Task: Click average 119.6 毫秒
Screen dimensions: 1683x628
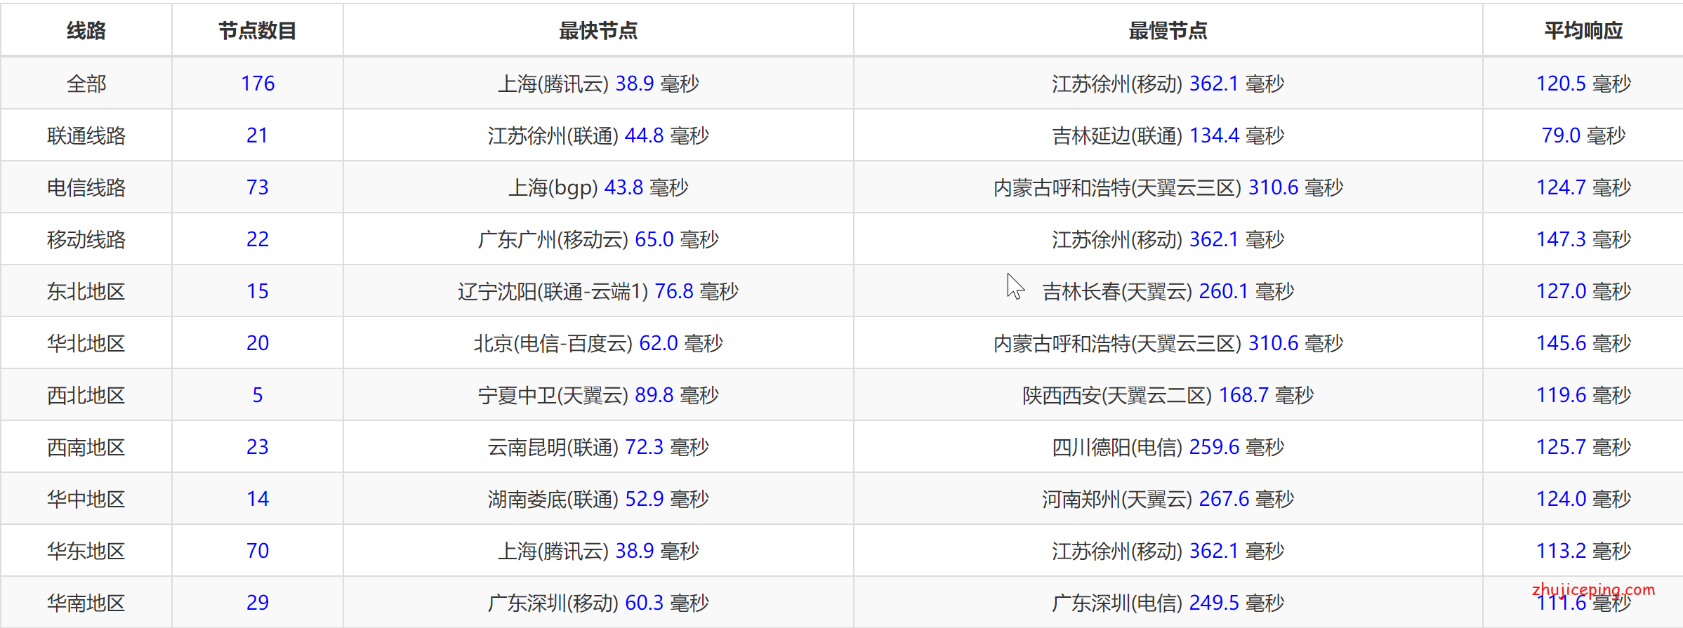Action: pyautogui.click(x=1583, y=395)
